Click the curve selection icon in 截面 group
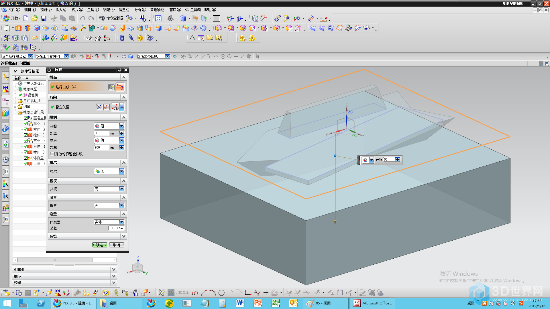Screen dimensions: 550x309 pyautogui.click(x=120, y=87)
